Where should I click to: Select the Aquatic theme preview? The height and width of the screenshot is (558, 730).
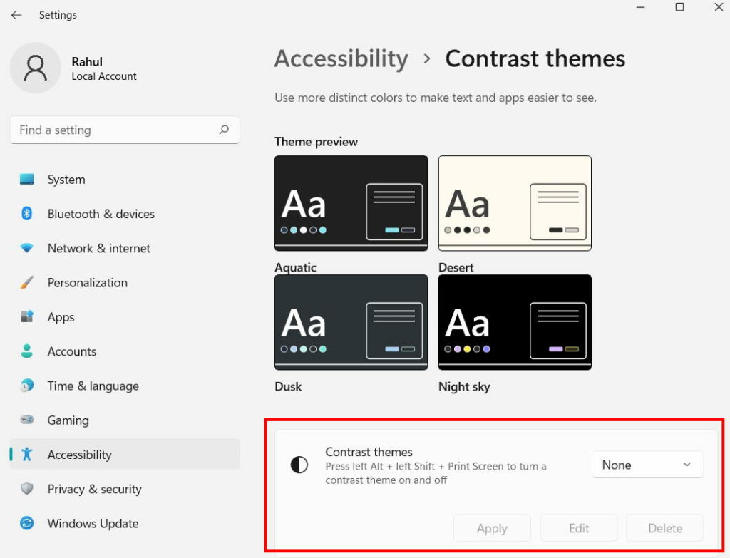point(351,202)
